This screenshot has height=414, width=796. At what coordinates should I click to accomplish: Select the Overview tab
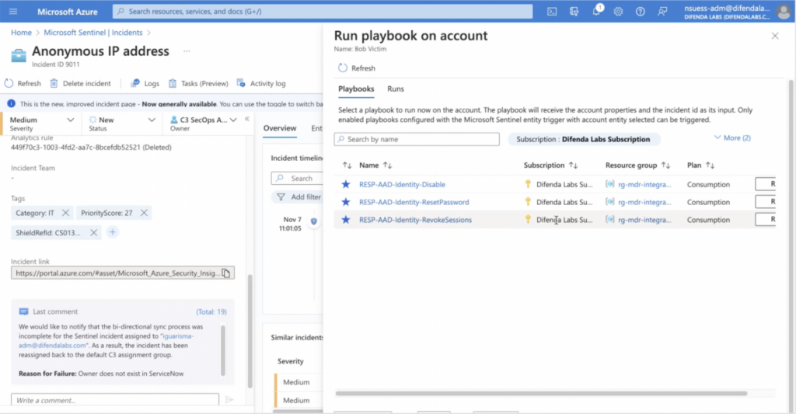280,128
